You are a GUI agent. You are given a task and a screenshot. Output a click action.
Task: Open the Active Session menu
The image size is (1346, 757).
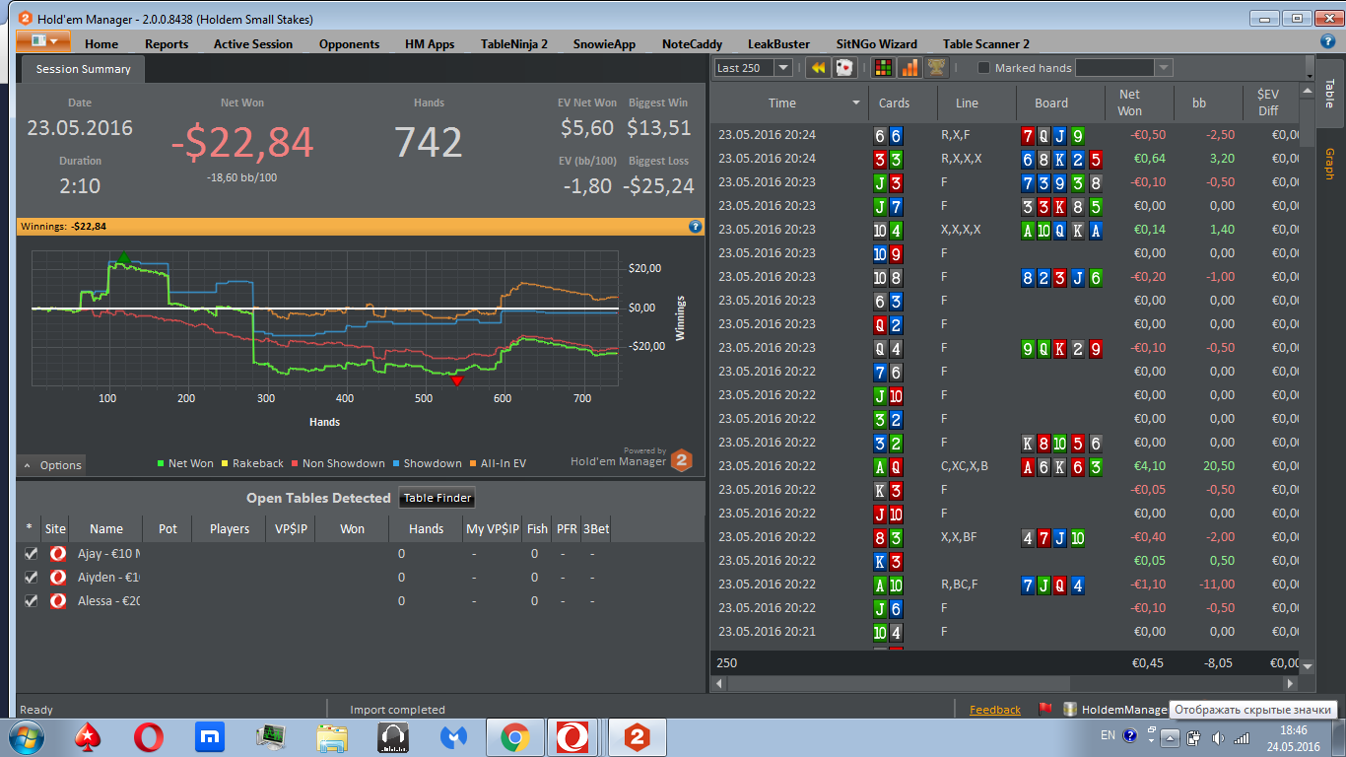pos(253,43)
